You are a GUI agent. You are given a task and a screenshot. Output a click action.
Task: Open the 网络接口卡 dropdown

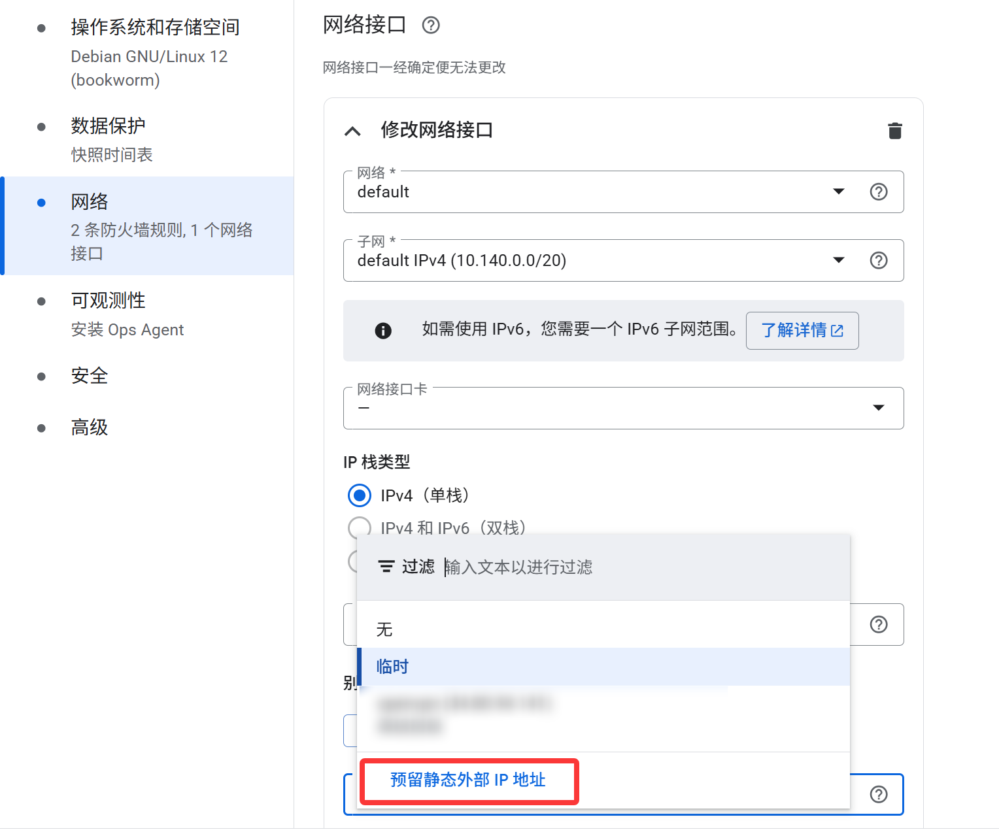click(623, 408)
